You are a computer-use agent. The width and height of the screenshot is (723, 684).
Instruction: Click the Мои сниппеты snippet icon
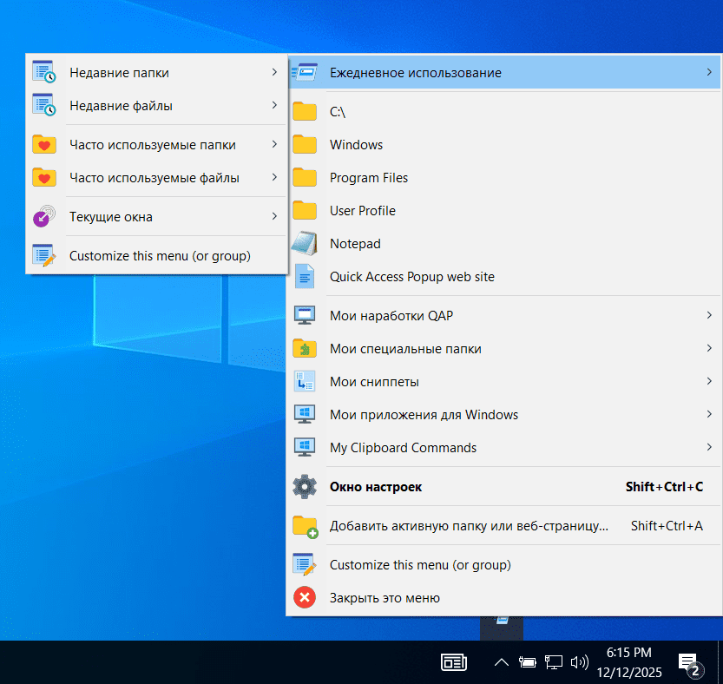(x=305, y=382)
